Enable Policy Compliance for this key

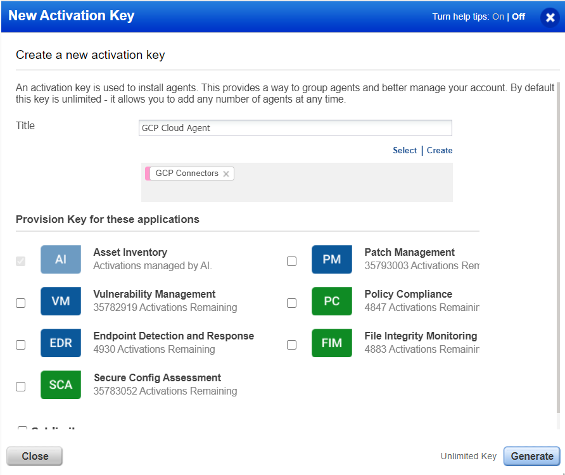(291, 303)
